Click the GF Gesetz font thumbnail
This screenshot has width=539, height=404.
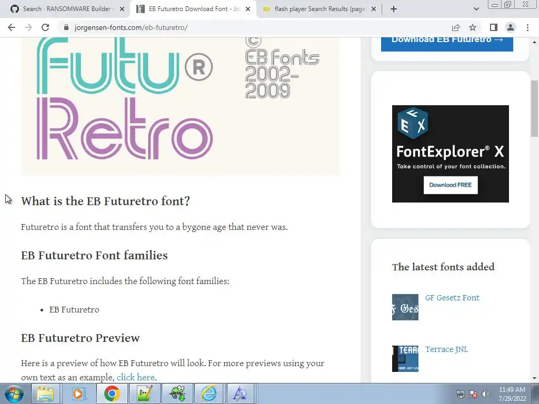pos(405,307)
